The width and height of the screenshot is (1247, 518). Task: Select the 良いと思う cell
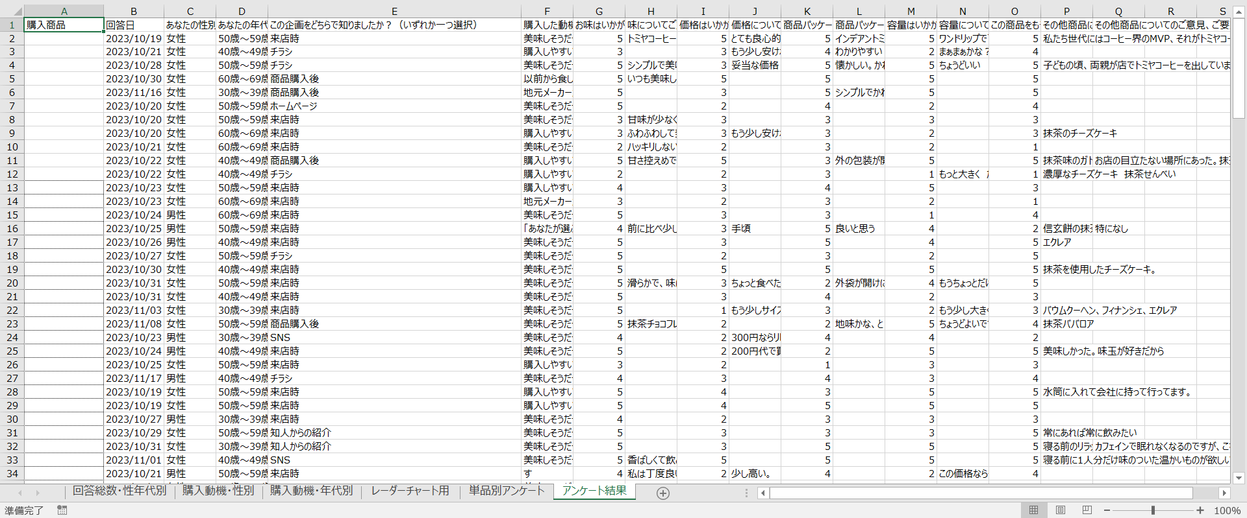pyautogui.click(x=859, y=229)
